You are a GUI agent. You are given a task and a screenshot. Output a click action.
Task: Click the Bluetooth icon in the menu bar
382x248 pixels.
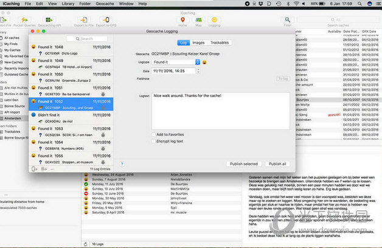point(288,4)
